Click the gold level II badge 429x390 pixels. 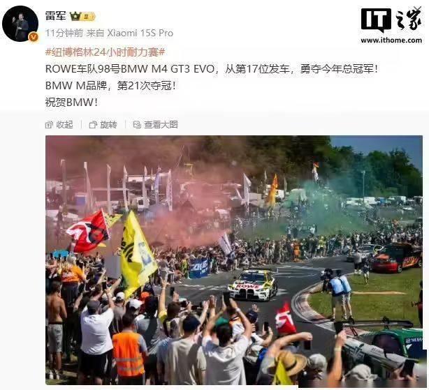coord(87,16)
